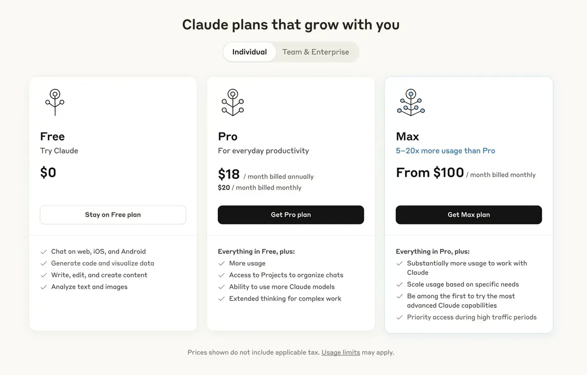The height and width of the screenshot is (375, 587).
Task: Click checkmark beside Scale usage based on needs
Action: (400, 285)
